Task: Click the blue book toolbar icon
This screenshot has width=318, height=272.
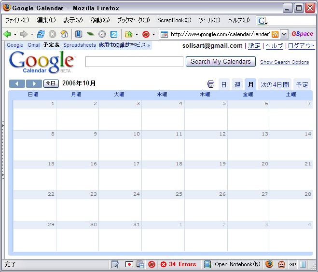Action: point(79,34)
